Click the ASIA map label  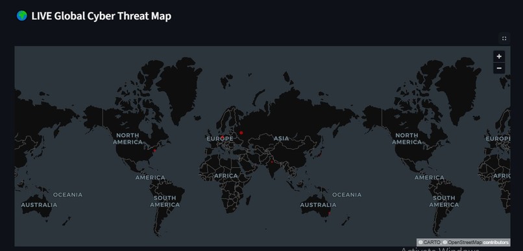coord(281,138)
